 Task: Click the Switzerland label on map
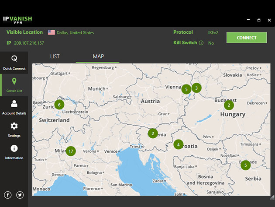click(54, 120)
